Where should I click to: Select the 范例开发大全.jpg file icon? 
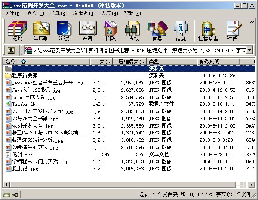pos(8,126)
